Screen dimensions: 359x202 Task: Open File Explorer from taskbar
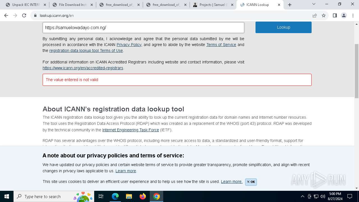tap(129, 196)
